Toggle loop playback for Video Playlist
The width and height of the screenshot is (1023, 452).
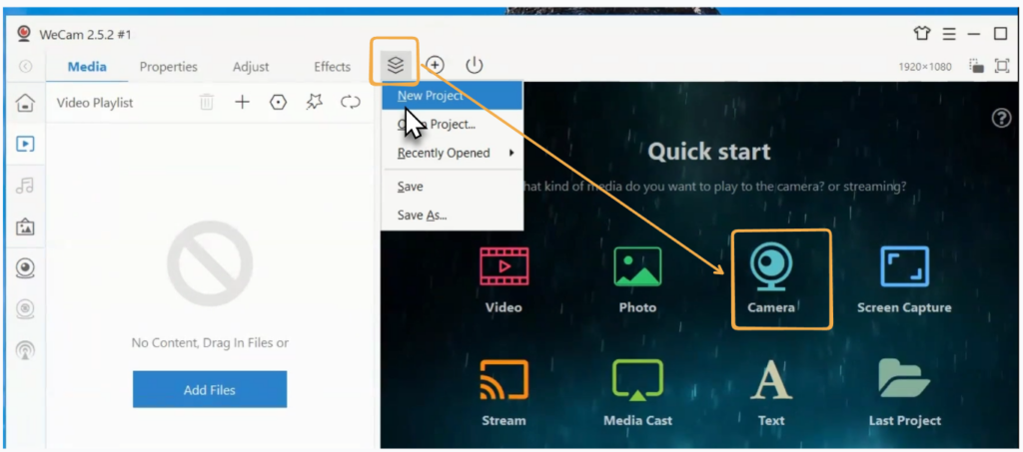[x=350, y=102]
